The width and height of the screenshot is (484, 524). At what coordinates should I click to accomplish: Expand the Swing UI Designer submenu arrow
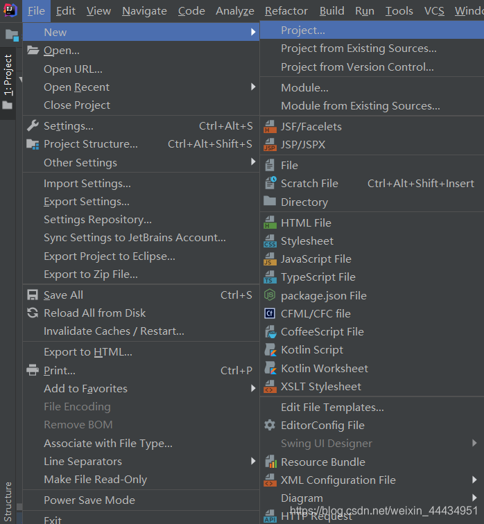click(474, 443)
